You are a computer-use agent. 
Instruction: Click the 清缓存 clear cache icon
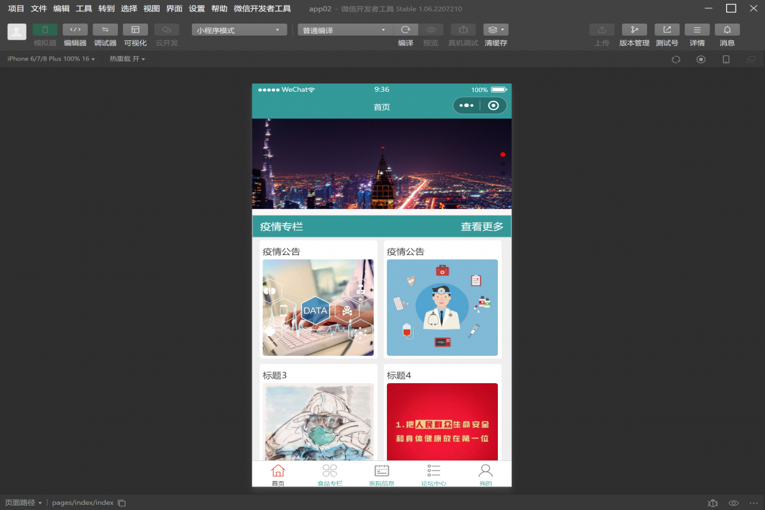[x=495, y=30]
